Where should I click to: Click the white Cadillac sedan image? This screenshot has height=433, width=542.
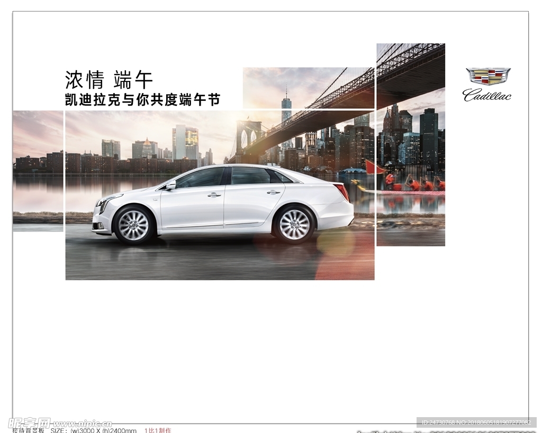point(223,204)
